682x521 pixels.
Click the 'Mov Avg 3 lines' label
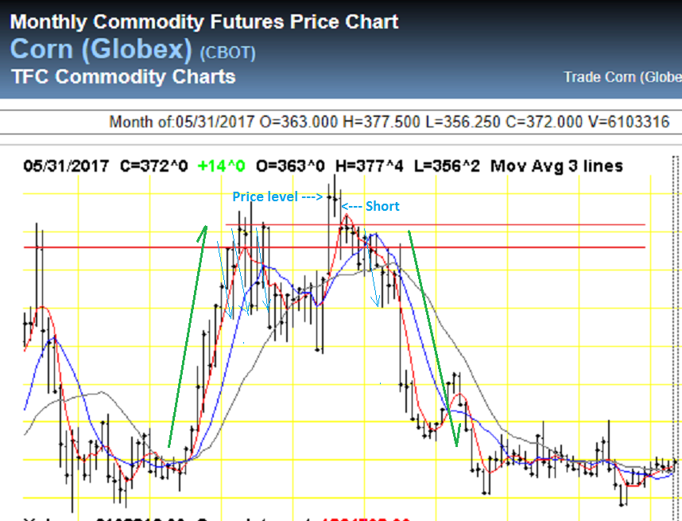click(x=556, y=165)
